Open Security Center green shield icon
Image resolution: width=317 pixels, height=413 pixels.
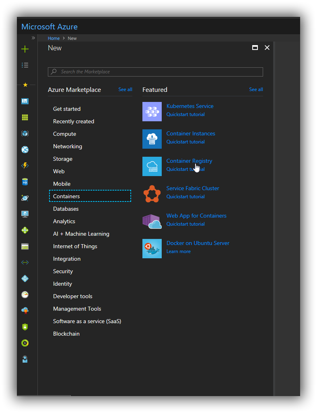pyautogui.click(x=25, y=327)
